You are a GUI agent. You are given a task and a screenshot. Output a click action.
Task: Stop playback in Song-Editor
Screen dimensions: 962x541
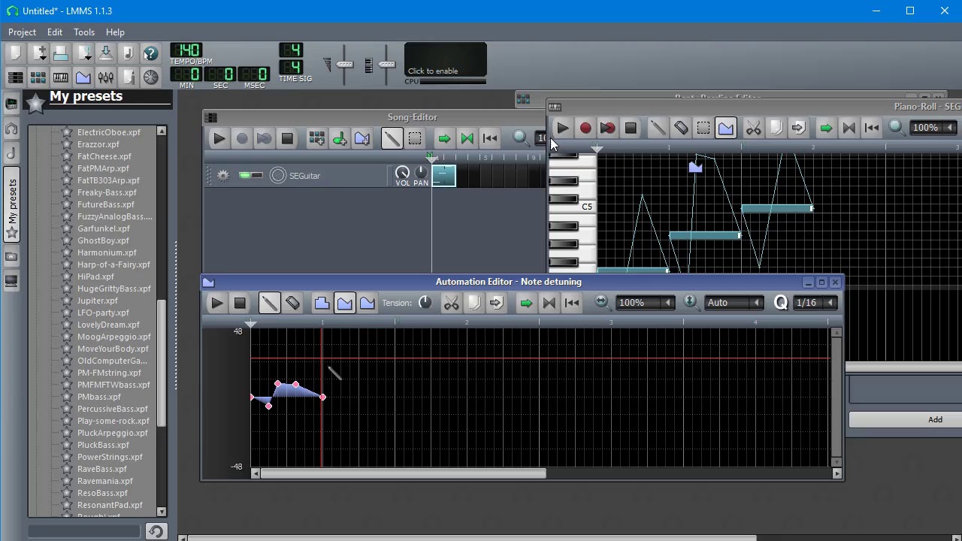(x=286, y=138)
